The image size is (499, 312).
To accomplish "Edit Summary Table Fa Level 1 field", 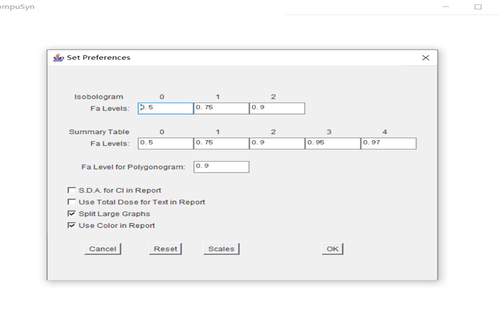I will (x=221, y=143).
